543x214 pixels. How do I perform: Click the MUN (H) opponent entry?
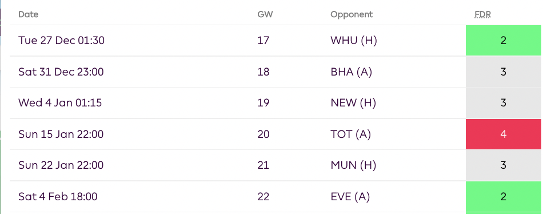click(353, 165)
